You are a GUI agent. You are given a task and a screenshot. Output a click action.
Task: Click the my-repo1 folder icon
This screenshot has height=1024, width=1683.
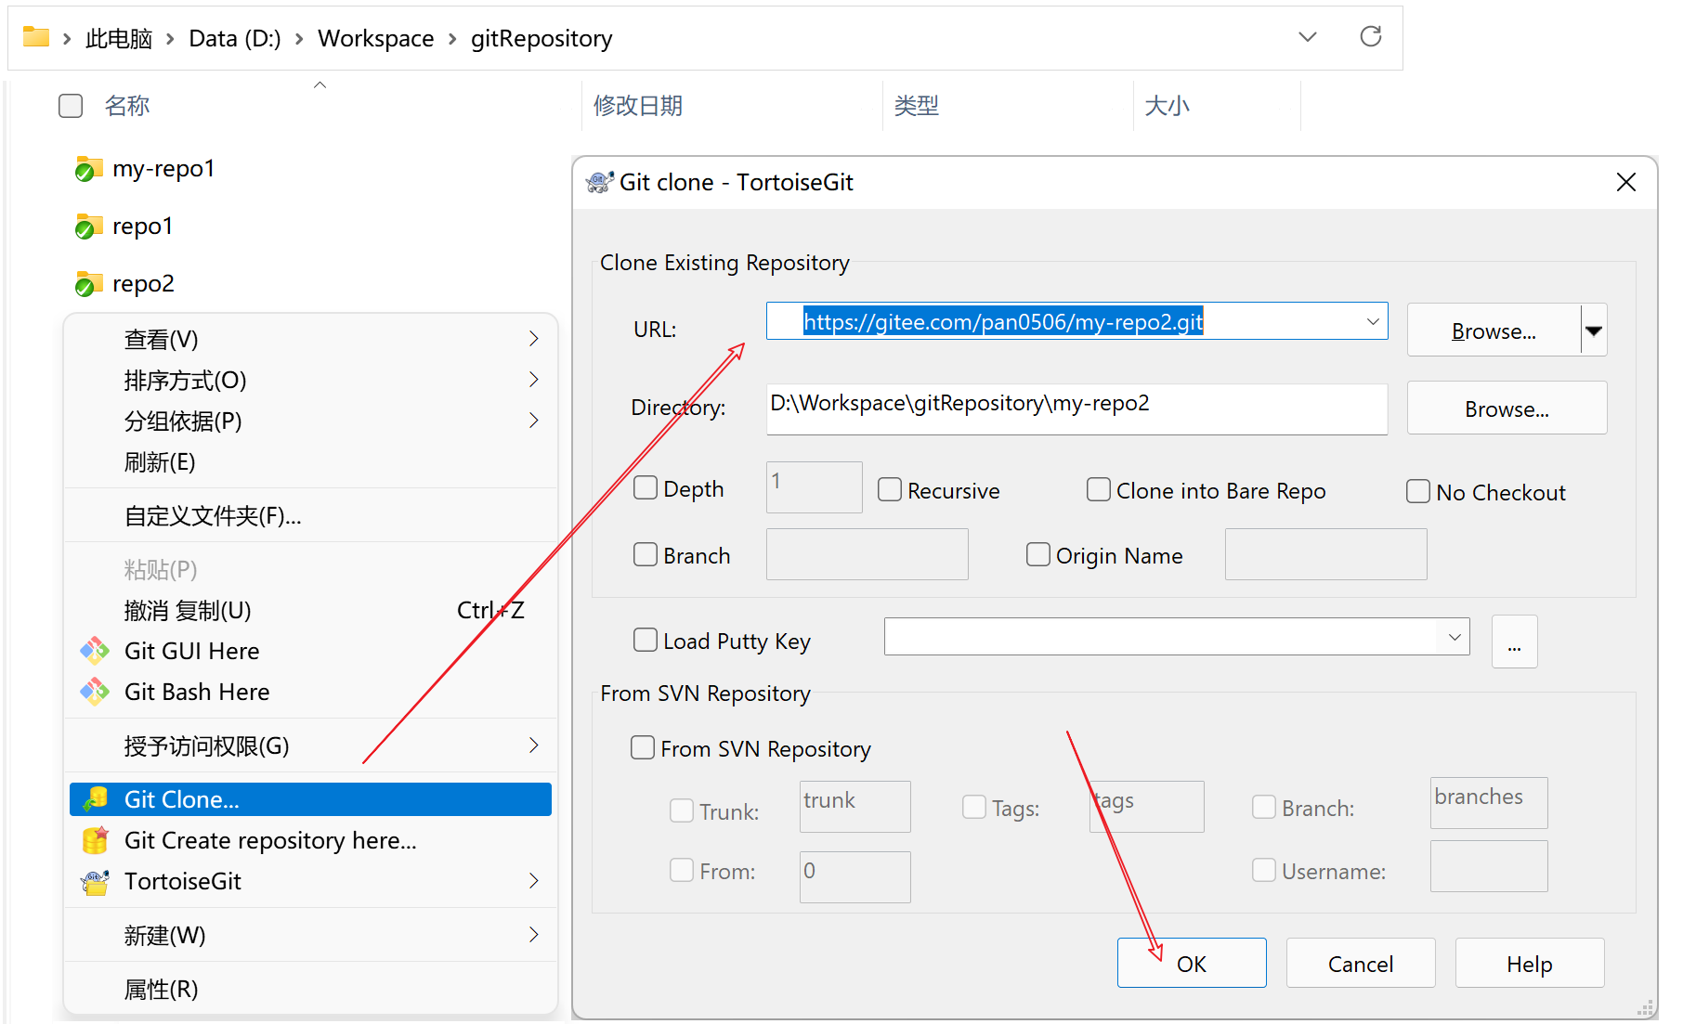[x=88, y=169]
